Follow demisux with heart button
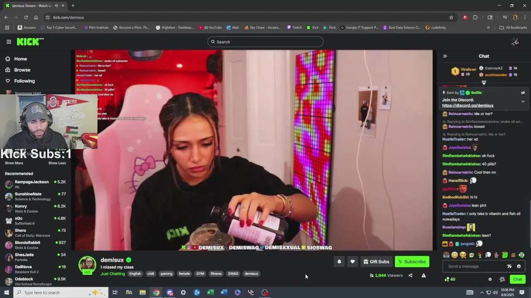This screenshot has height=298, width=531. click(353, 262)
